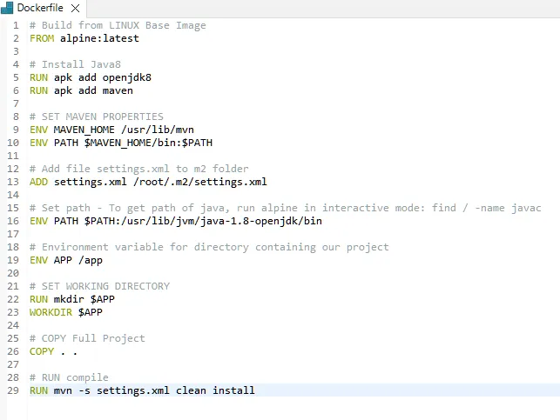
Task: Click the line 'ENV APP /app'
Action: 66,260
